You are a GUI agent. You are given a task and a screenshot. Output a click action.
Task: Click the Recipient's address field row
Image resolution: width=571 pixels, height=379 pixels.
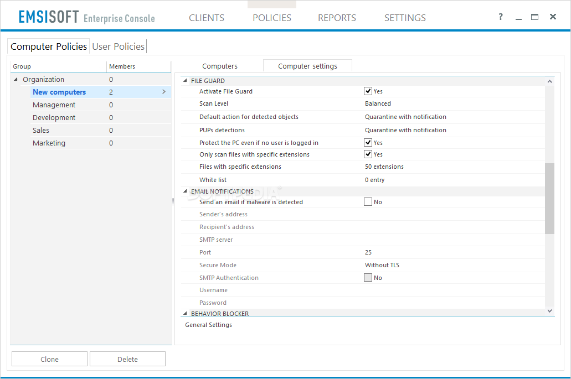pos(363,227)
